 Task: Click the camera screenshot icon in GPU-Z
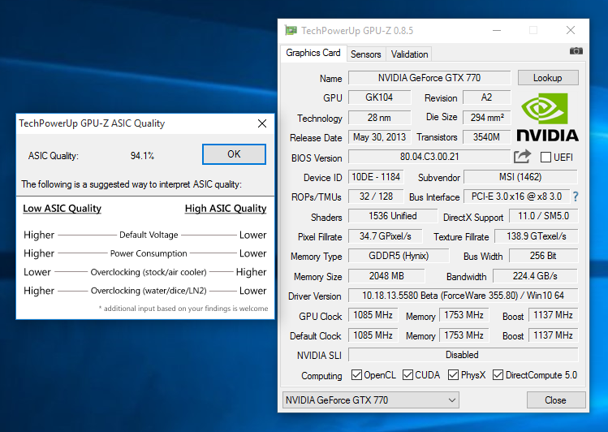576,51
